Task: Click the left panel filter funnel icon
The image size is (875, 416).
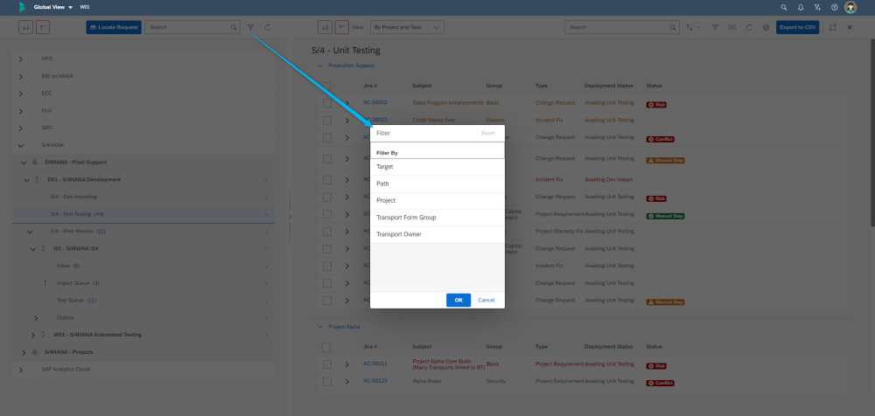Action: (x=250, y=27)
